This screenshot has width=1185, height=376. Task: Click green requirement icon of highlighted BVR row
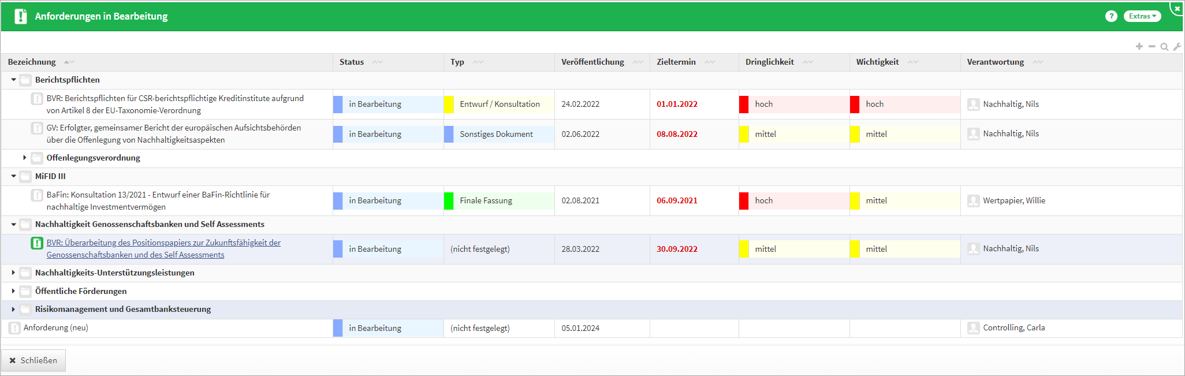click(37, 243)
